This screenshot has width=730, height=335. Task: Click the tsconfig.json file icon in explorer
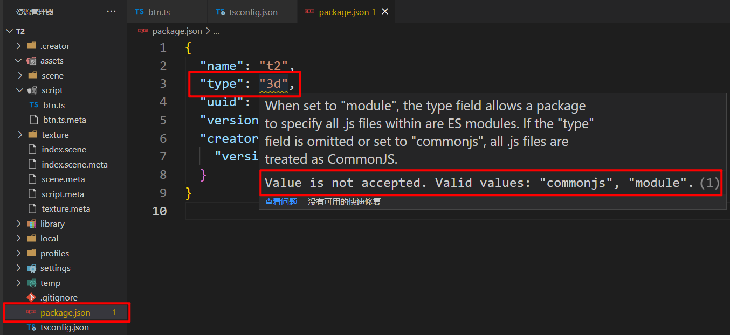(31, 327)
